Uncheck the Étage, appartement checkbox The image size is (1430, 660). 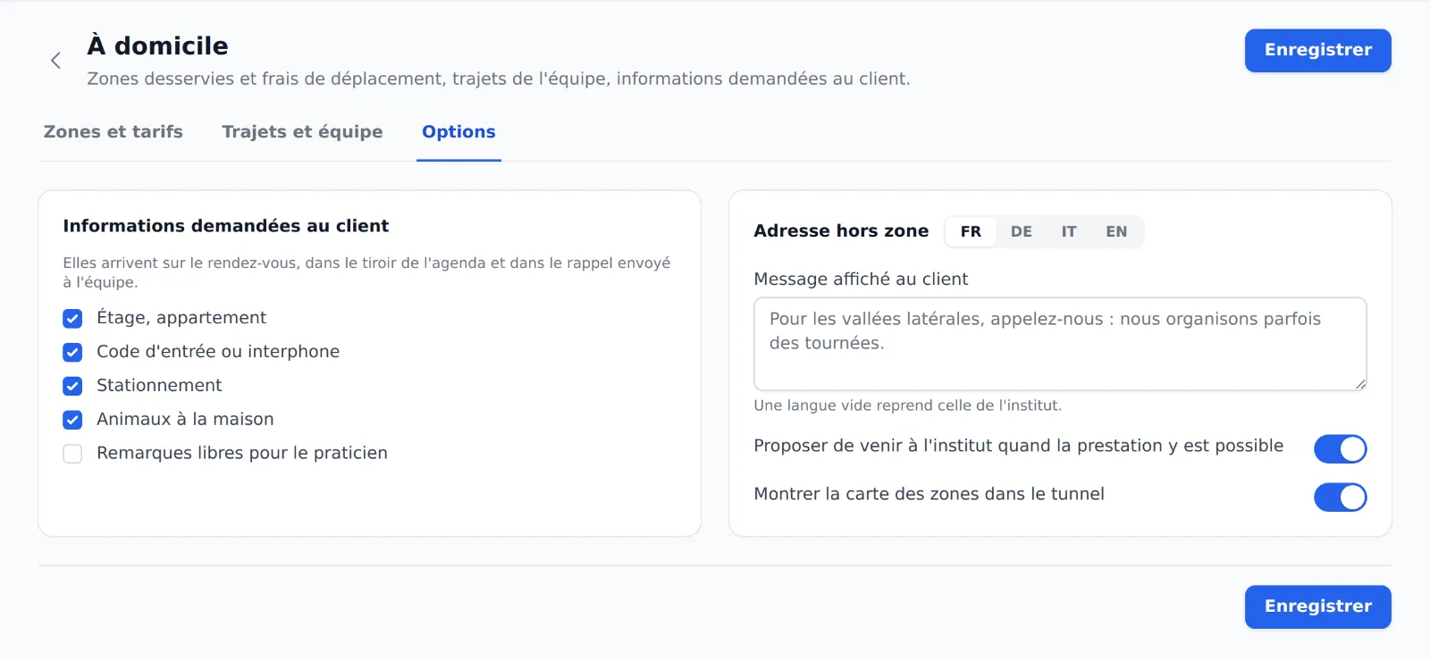pyautogui.click(x=72, y=319)
